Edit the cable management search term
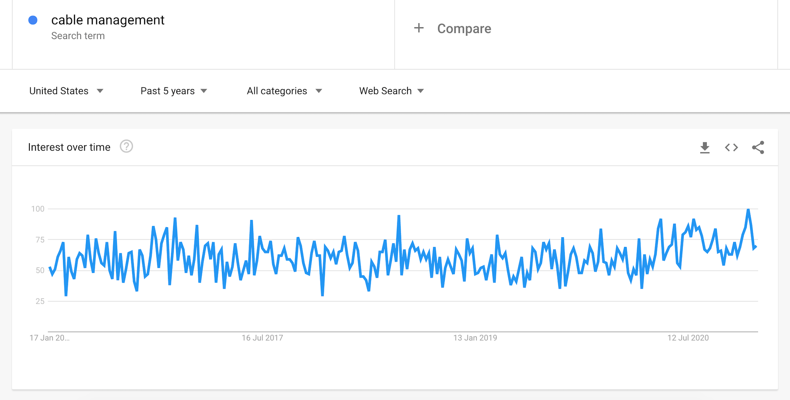The width and height of the screenshot is (790, 400). click(x=108, y=20)
